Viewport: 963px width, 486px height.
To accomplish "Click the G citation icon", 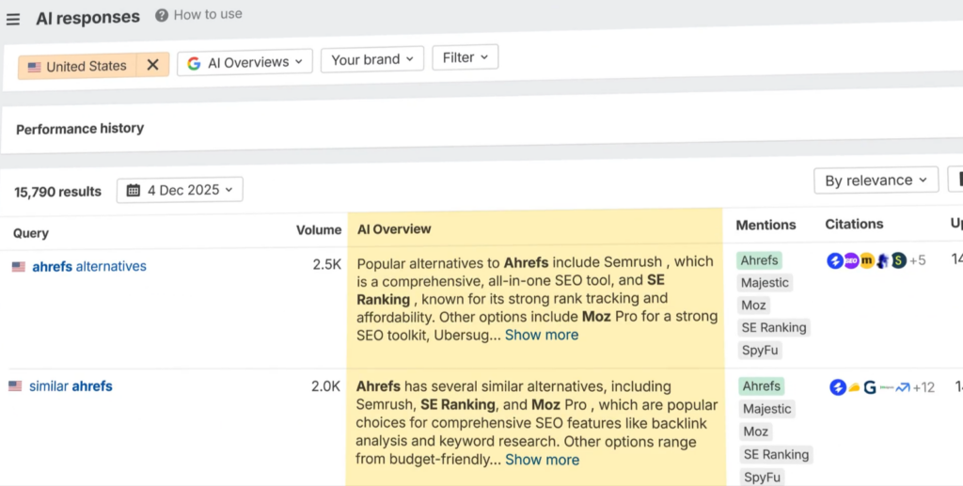I will [x=870, y=387].
